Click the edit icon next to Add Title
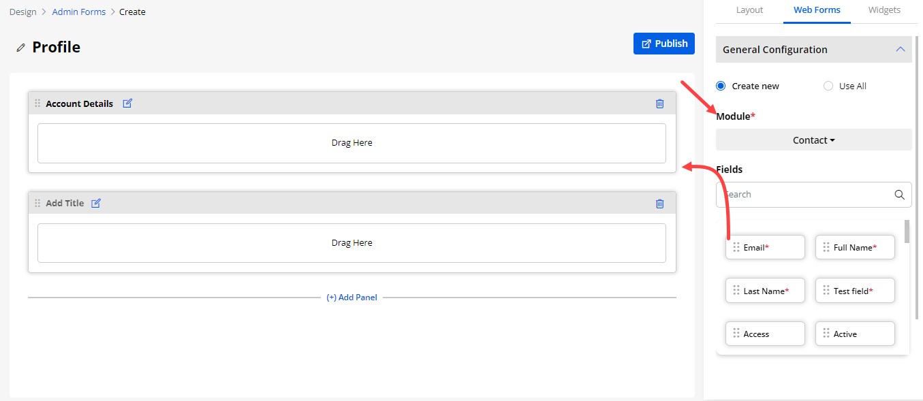Screen dimensions: 923x401 point(96,203)
